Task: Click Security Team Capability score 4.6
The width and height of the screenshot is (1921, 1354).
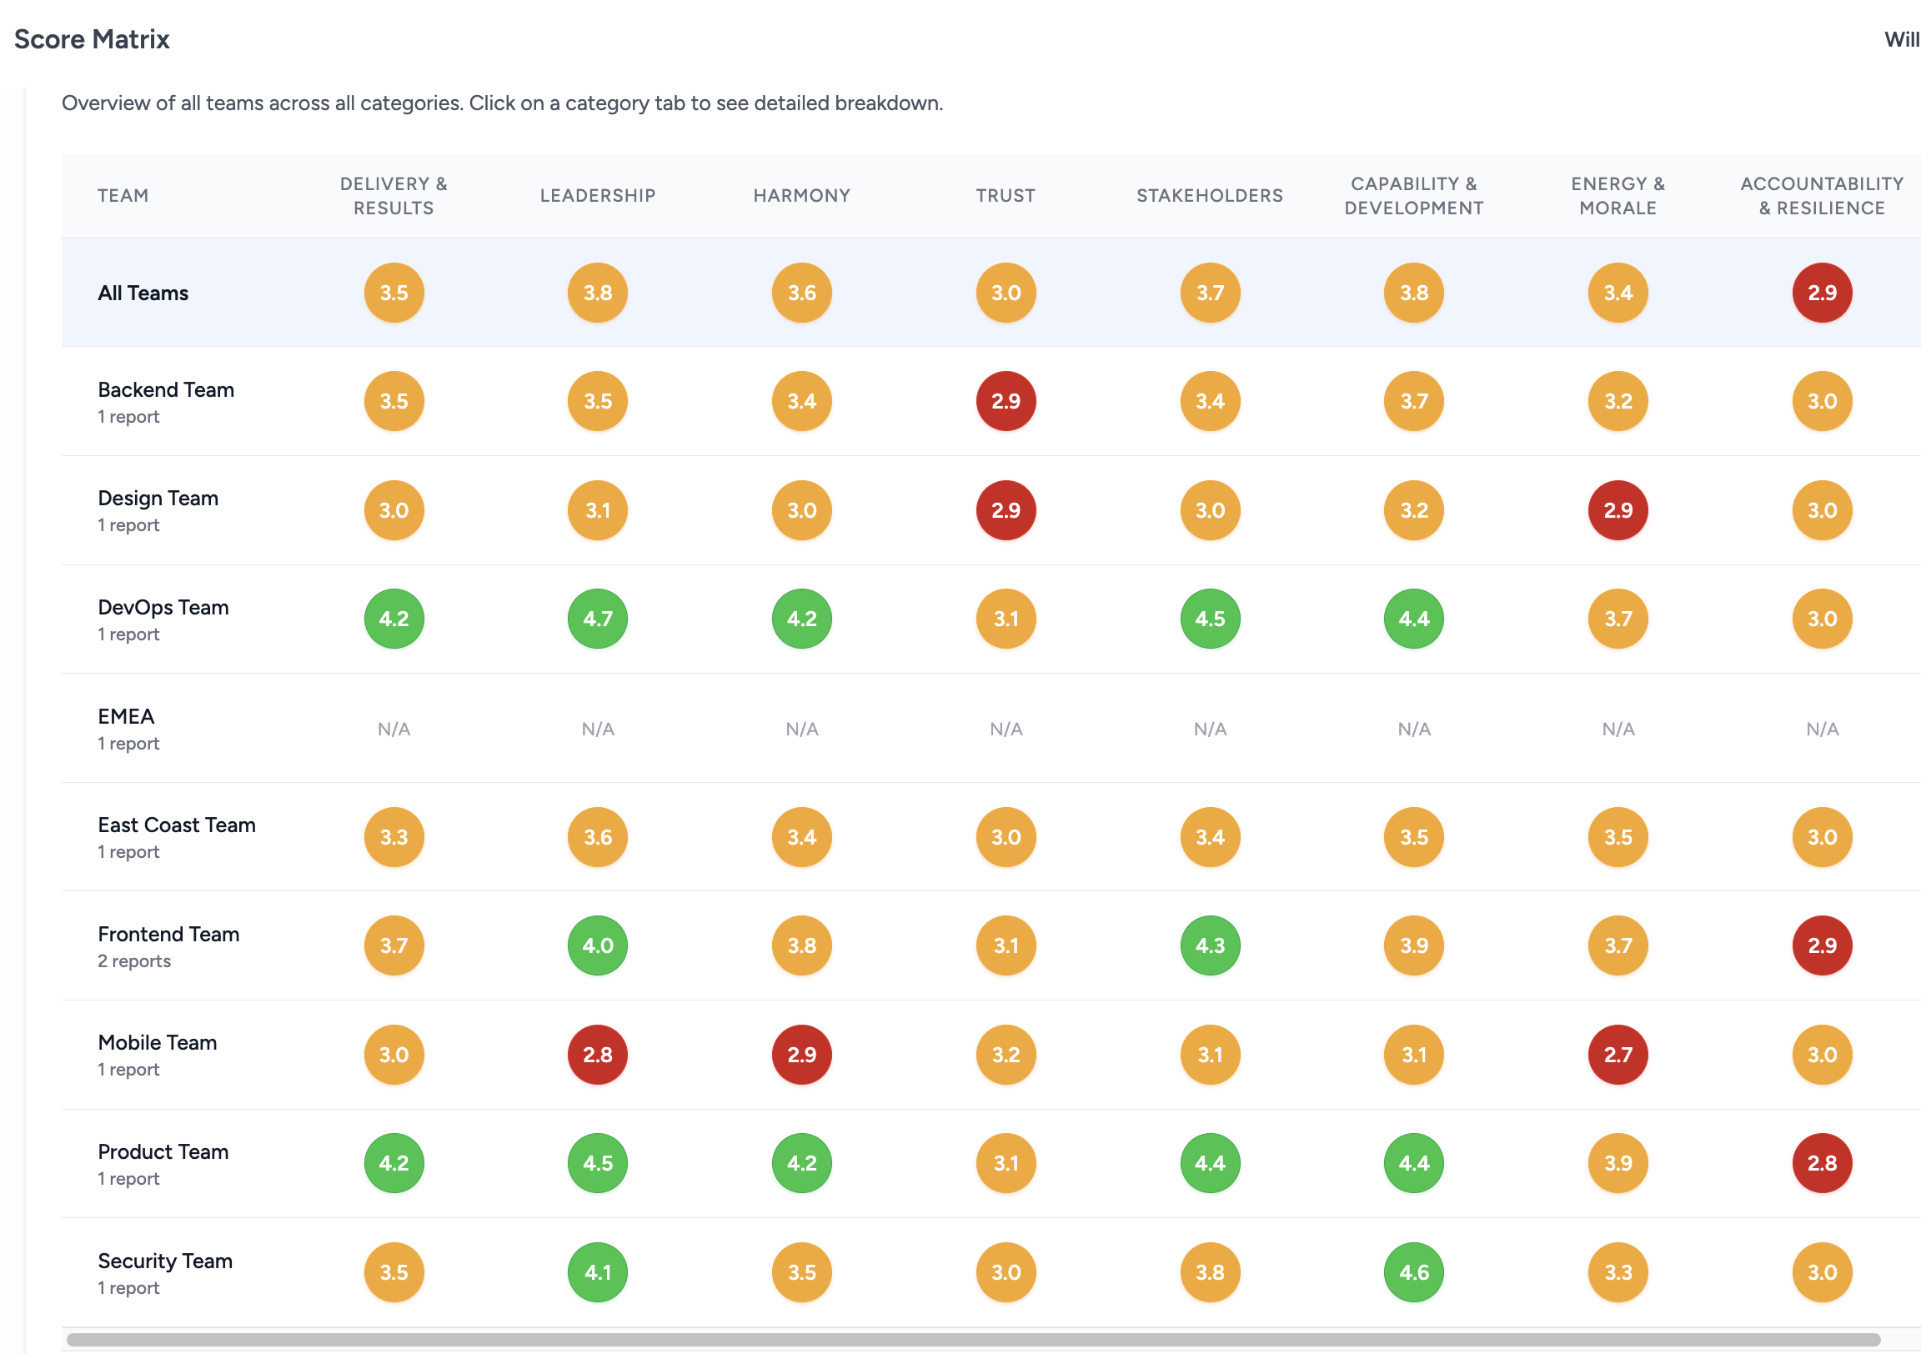Action: (x=1414, y=1272)
